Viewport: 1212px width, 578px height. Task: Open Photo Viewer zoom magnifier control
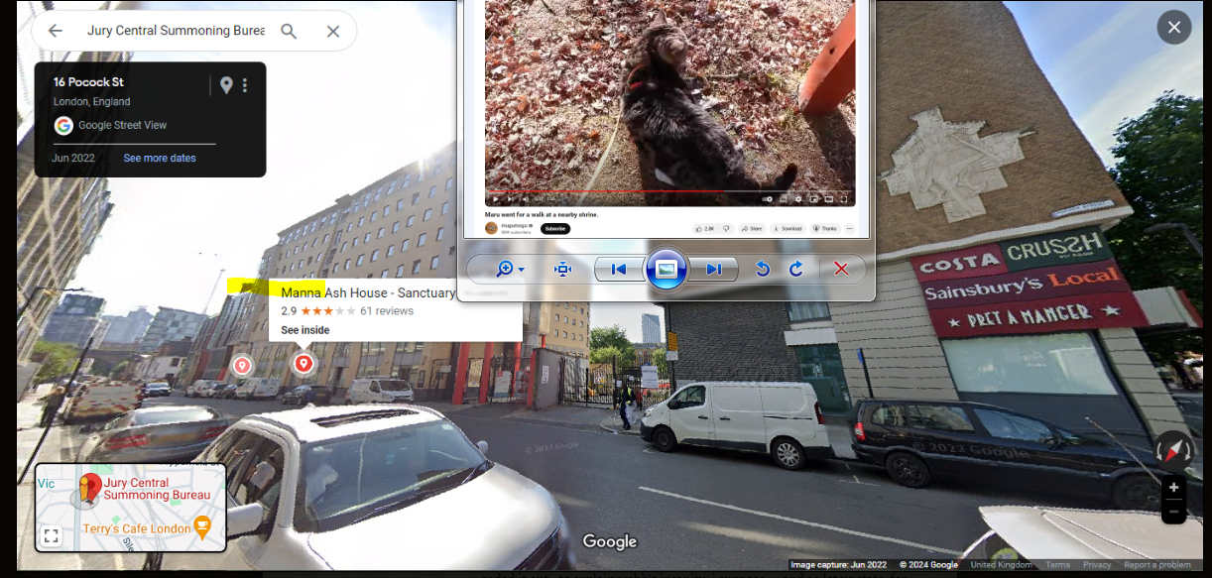pyautogui.click(x=505, y=269)
